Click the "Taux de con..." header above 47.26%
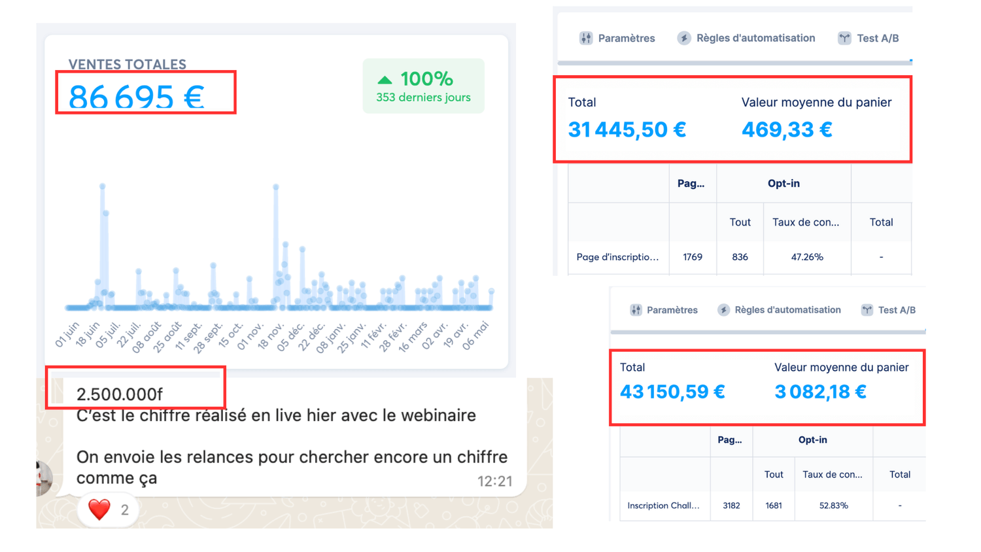 coord(806,222)
